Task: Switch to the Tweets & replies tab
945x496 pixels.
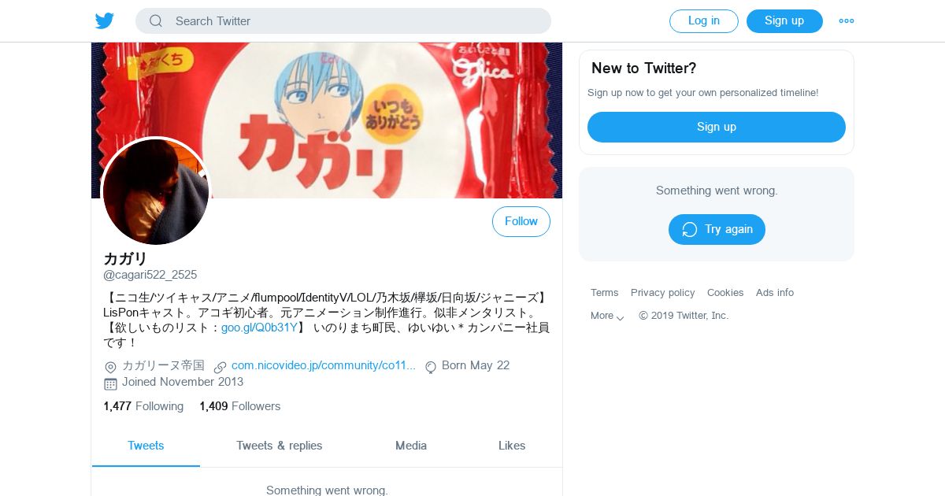Action: [280, 446]
